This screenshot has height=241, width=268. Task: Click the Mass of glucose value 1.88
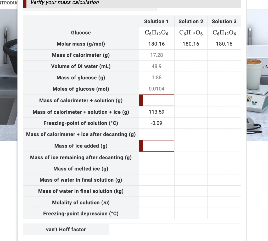[x=157, y=78]
